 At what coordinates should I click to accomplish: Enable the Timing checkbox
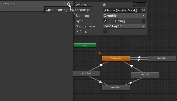[x=144, y=21]
